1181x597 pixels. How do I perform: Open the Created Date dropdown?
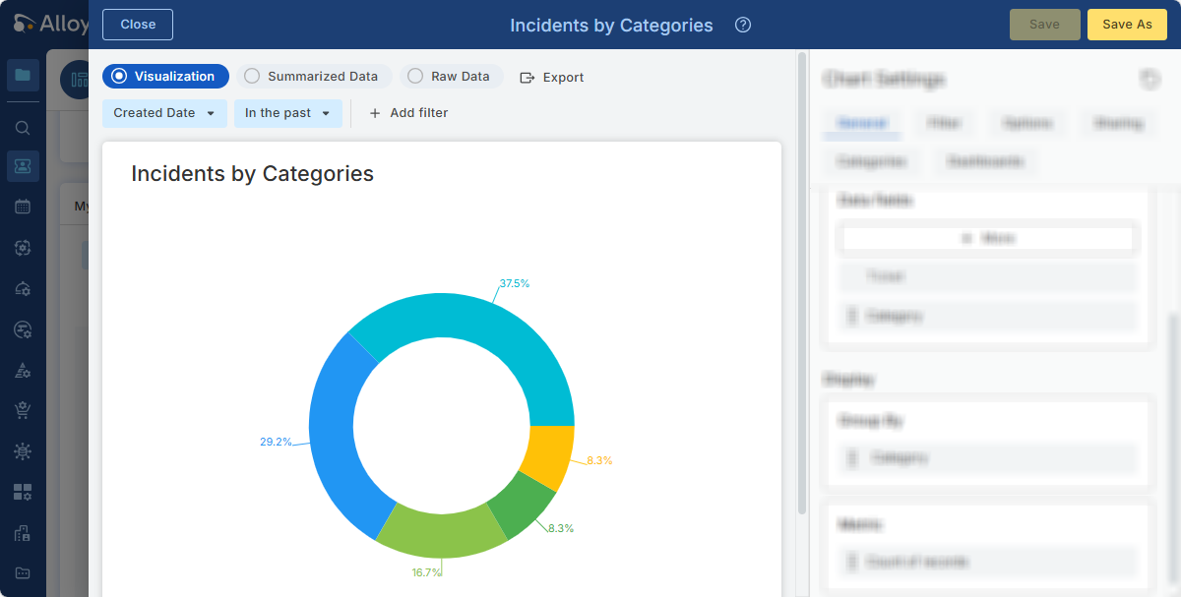164,113
